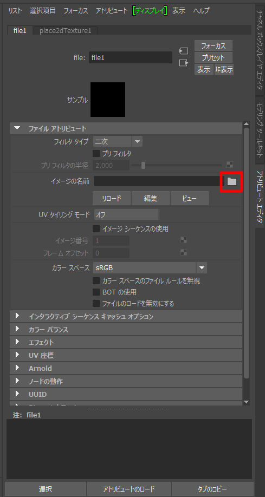The height and width of the screenshot is (497, 265).
Task: Open the UV タイリング モード dropdown
Action: click(x=126, y=214)
